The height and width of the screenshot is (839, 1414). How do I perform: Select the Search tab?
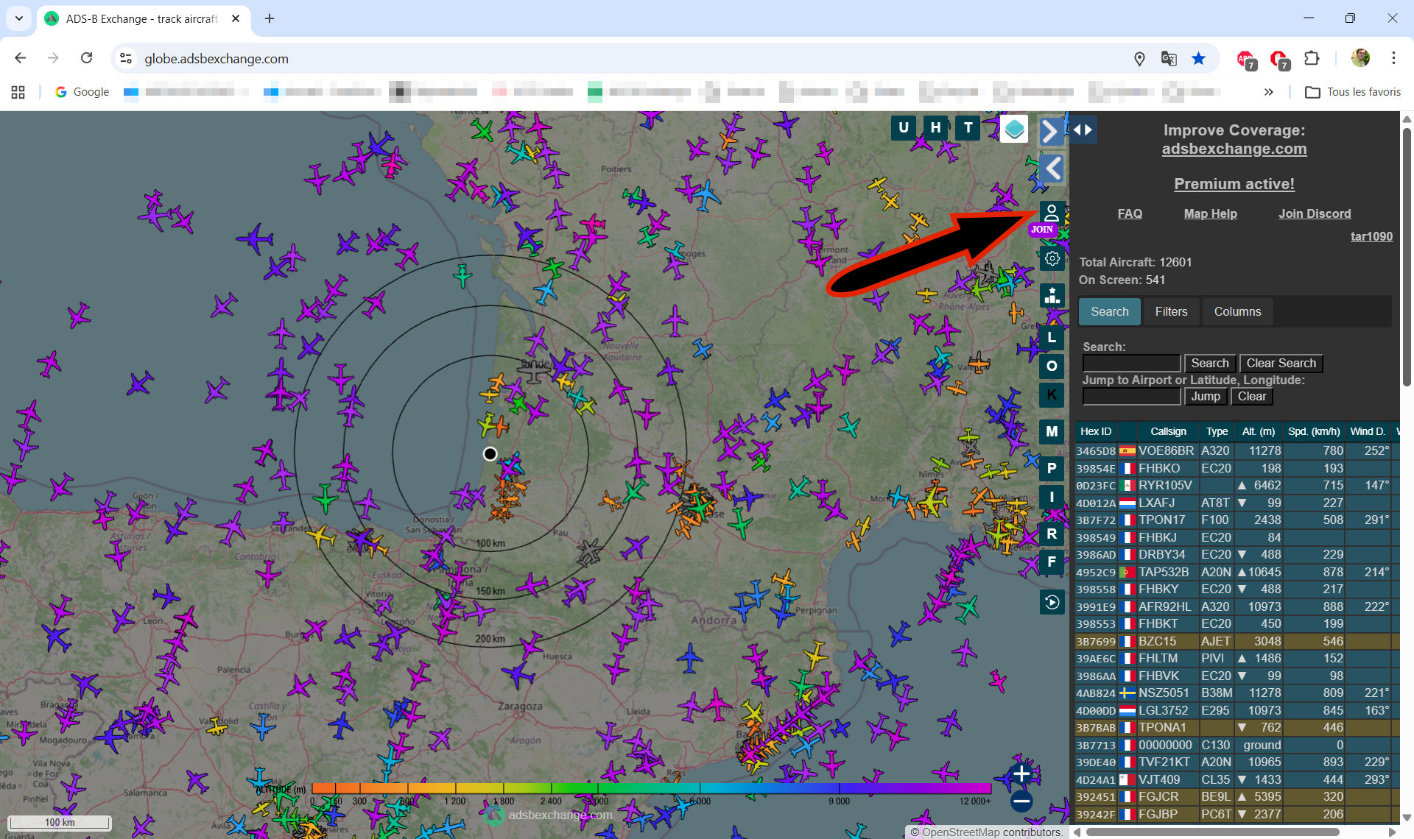point(1109,311)
